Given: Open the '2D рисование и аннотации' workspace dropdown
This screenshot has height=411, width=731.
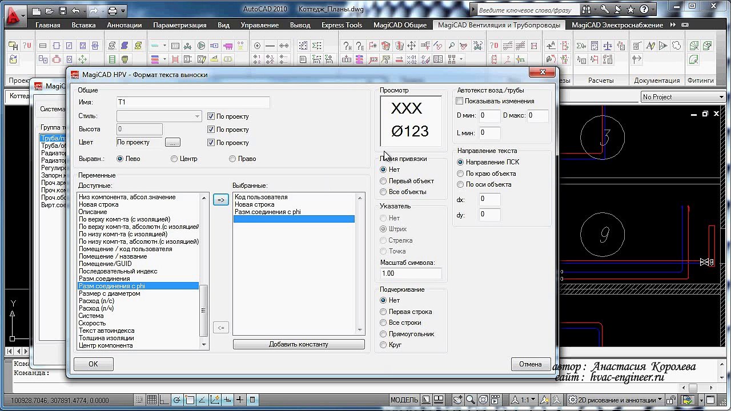Looking at the screenshot, I should pos(617,400).
